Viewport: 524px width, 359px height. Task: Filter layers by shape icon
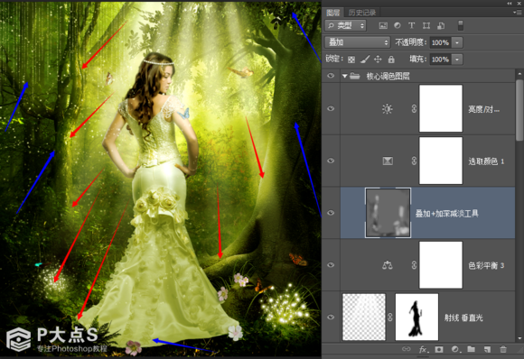[x=426, y=25]
